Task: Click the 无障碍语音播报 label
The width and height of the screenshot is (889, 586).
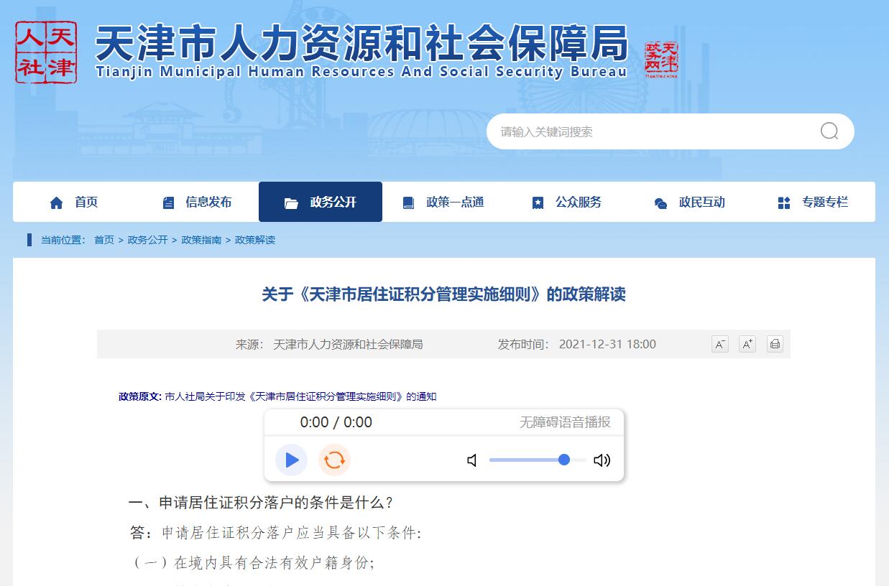Action: (x=565, y=422)
